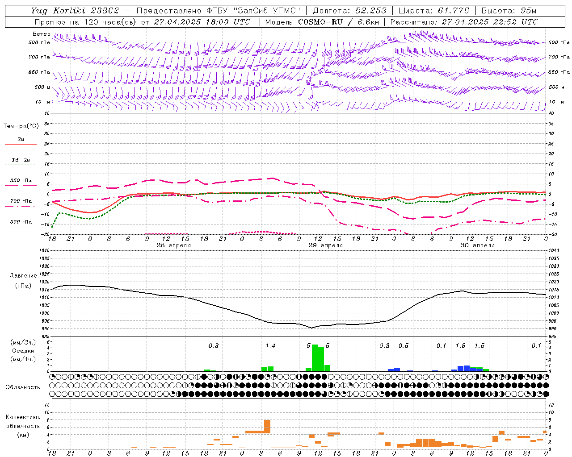Click the latitude value 61.776

[453, 11]
